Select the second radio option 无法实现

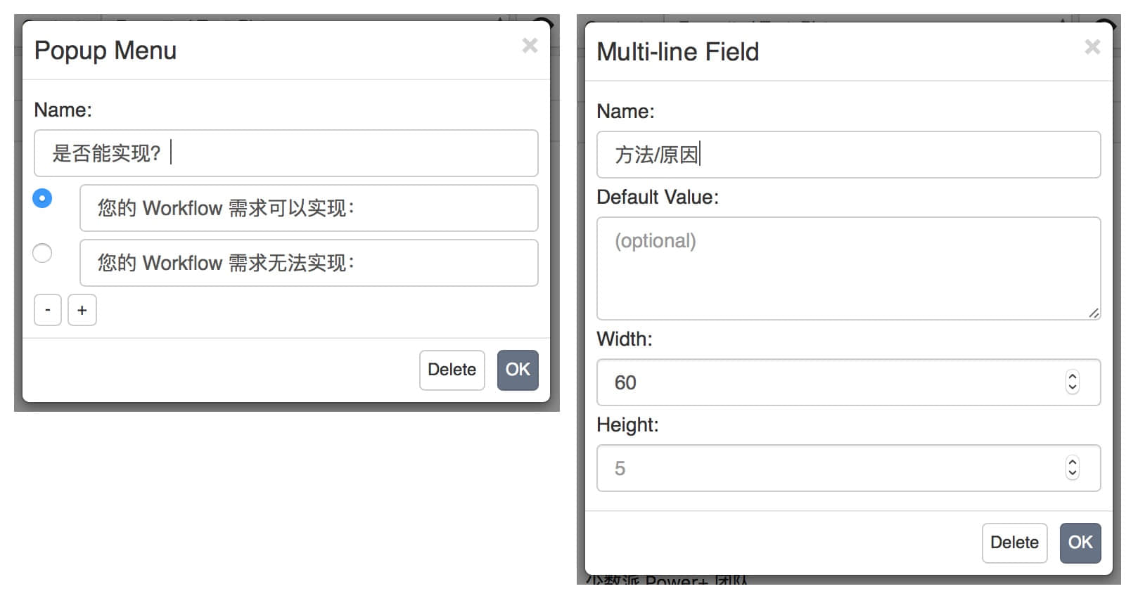[42, 253]
